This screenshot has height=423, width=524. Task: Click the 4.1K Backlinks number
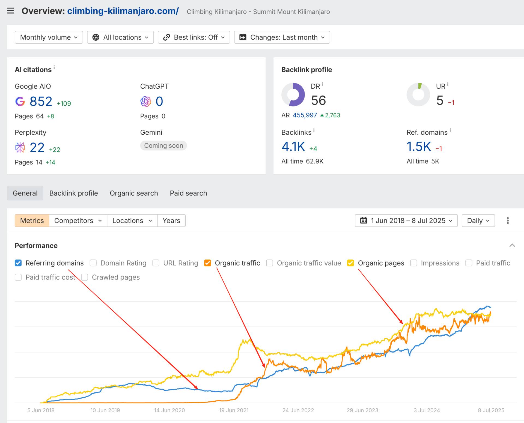click(293, 147)
